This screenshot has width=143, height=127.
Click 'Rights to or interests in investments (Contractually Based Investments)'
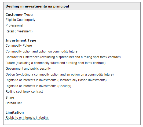pyautogui.click(x=56, y=80)
